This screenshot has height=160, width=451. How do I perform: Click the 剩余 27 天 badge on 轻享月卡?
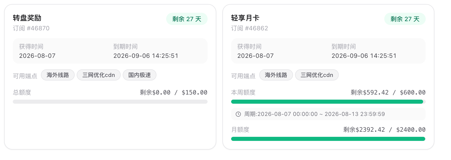point(405,19)
